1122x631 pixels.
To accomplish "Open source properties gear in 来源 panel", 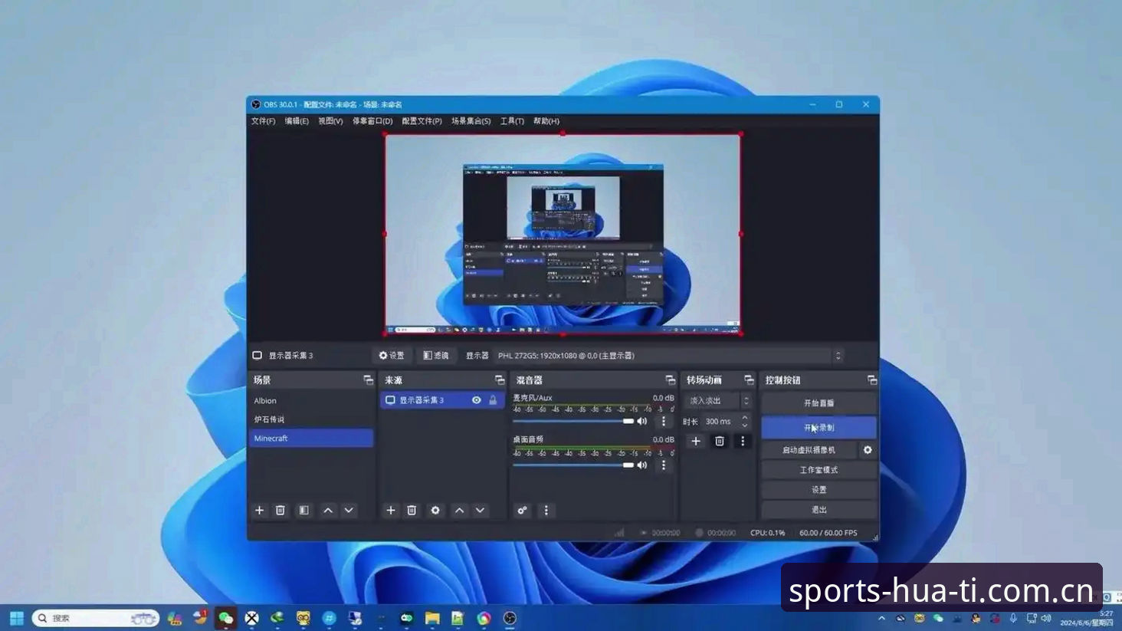I will point(435,511).
